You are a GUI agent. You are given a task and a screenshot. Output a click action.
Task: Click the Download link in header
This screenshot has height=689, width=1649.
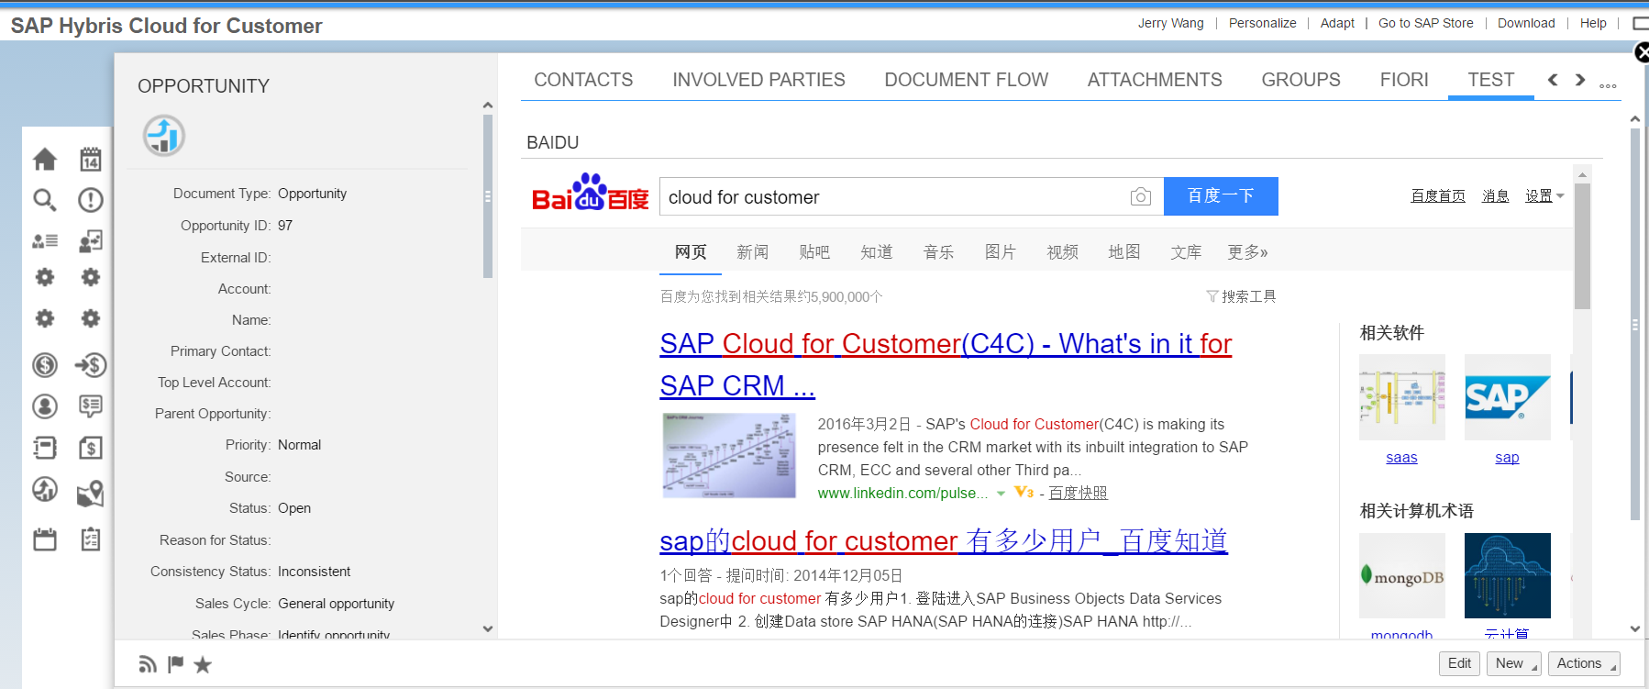pos(1526,23)
